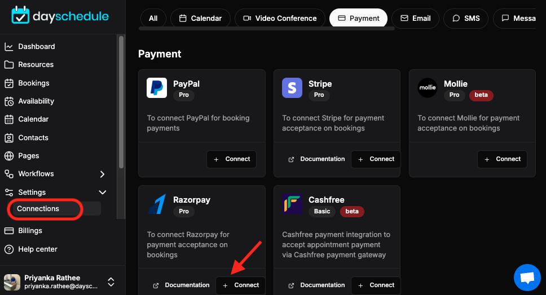Click the sidebar Calendar grid icon
Viewport: 546px width, 295px height.
tap(8, 119)
